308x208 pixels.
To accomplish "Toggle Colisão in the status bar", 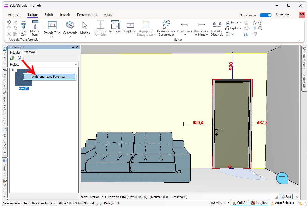I will tap(240, 203).
